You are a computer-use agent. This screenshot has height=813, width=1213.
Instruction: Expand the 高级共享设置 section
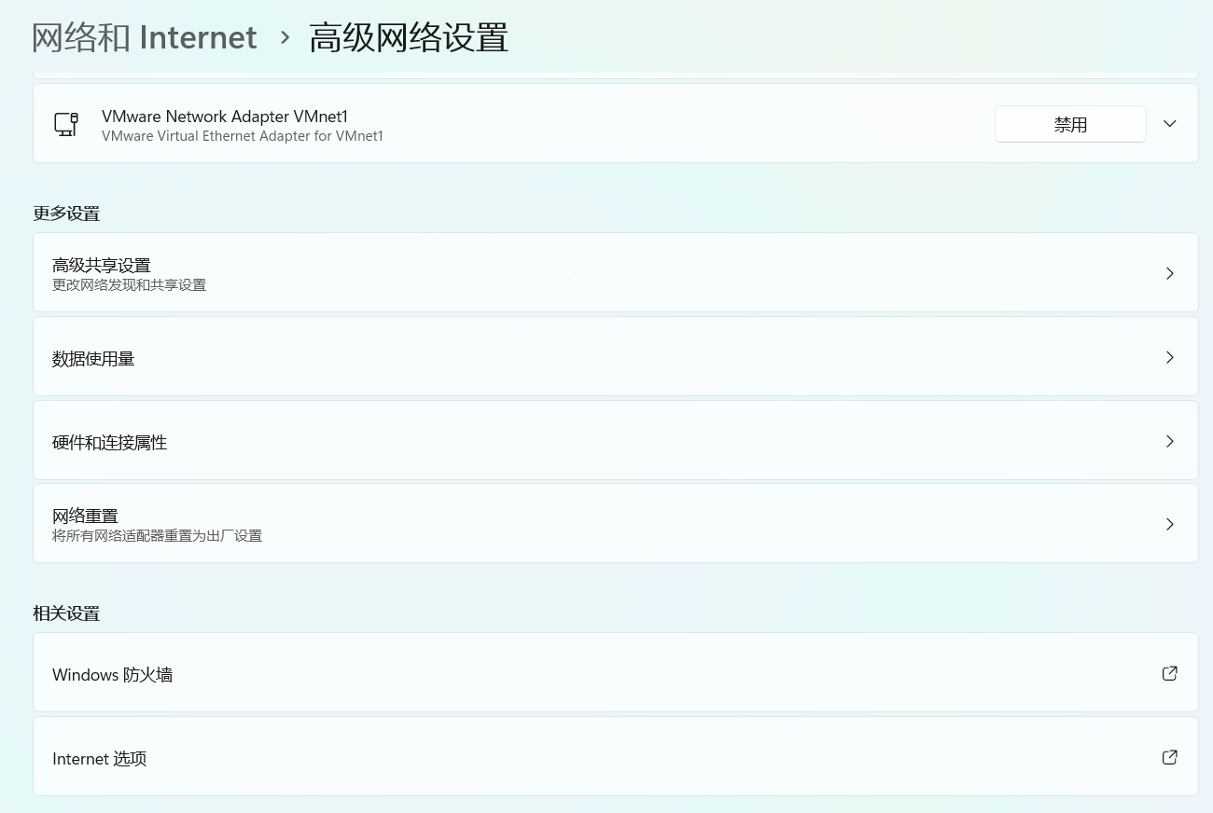click(x=616, y=272)
